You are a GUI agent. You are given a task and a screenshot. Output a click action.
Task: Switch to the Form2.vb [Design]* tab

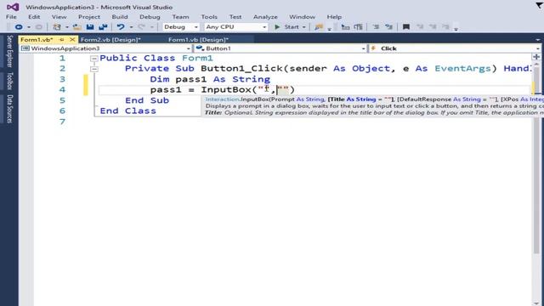pyautogui.click(x=110, y=40)
